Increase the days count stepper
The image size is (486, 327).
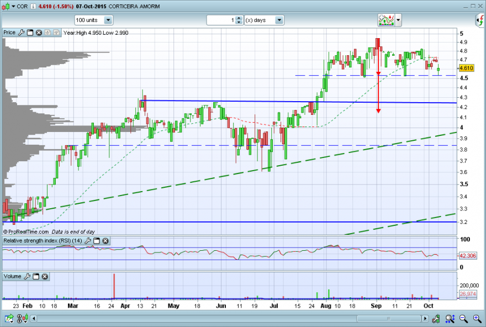[239, 18]
